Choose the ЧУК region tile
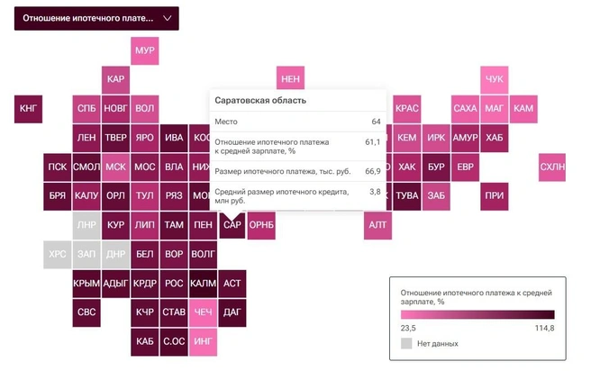Viewport: 591px width, 371px height. (495, 79)
